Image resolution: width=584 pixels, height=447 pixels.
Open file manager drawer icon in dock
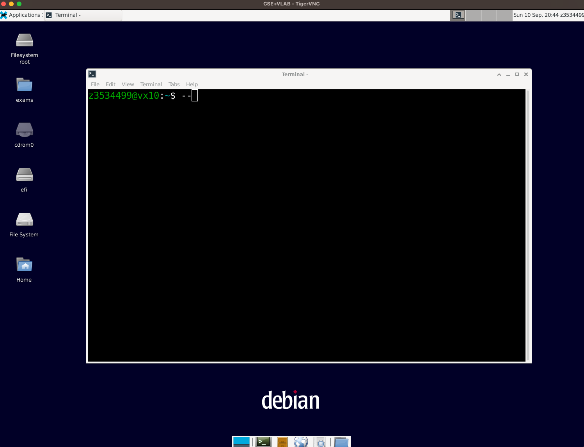(x=282, y=442)
